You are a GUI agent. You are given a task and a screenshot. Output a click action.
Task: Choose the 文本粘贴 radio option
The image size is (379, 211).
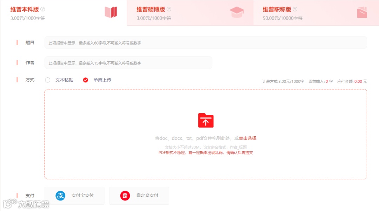click(x=48, y=80)
